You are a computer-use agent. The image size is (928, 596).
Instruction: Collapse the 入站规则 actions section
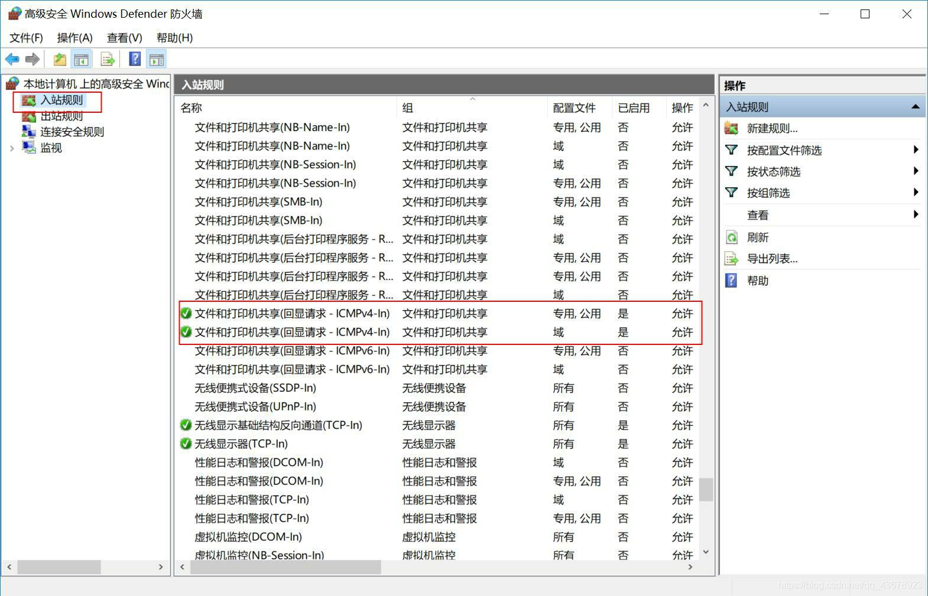[915, 107]
